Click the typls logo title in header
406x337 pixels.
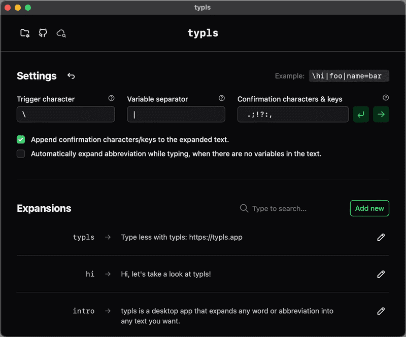(203, 33)
